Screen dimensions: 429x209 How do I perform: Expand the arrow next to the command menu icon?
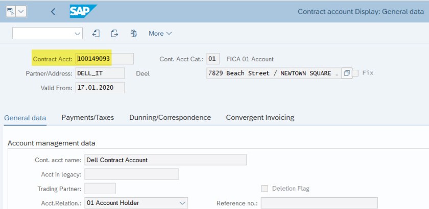point(21,11)
